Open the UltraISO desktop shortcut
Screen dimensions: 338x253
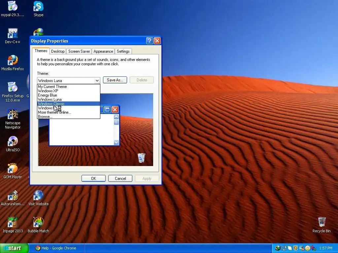[x=13, y=144]
